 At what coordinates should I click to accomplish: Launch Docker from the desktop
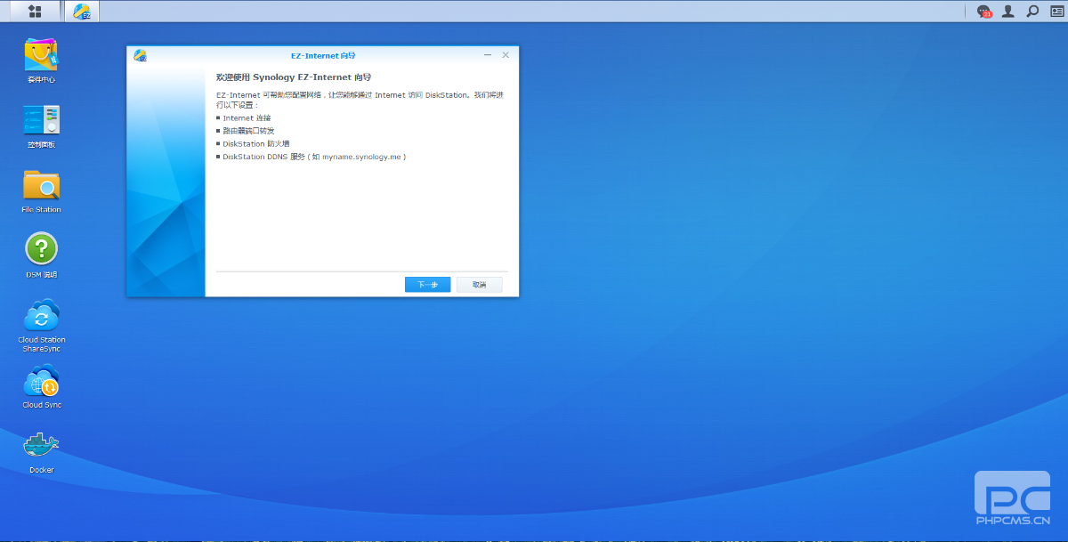click(41, 451)
